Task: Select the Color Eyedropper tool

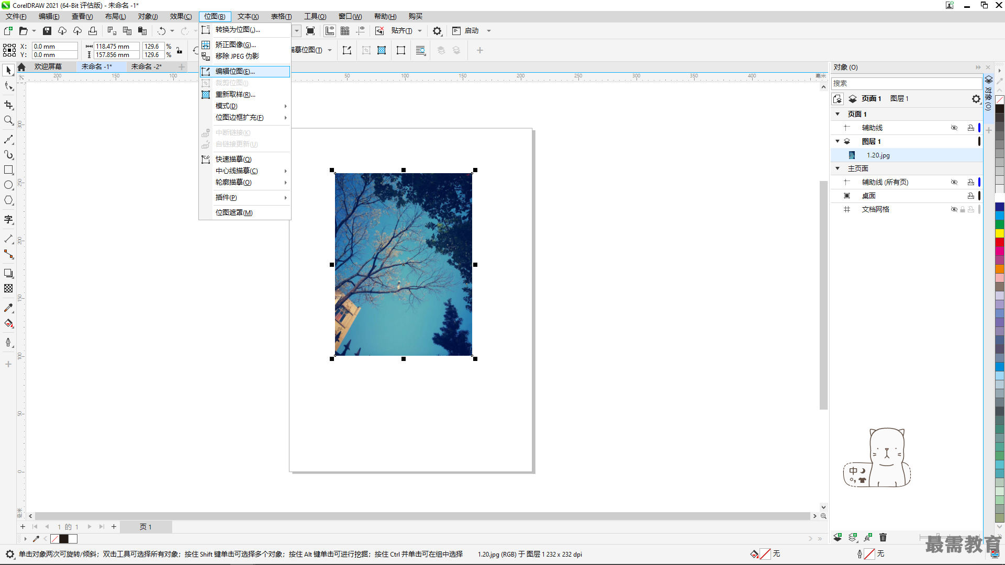Action: click(x=8, y=308)
